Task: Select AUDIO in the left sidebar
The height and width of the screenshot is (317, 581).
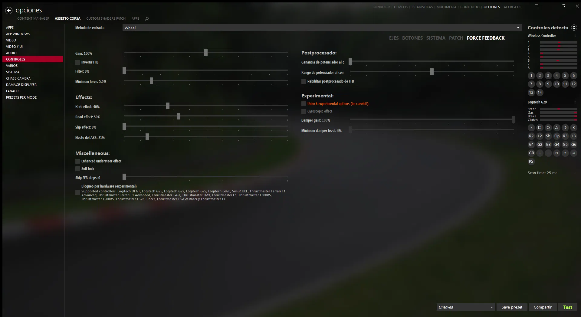Action: [x=11, y=53]
